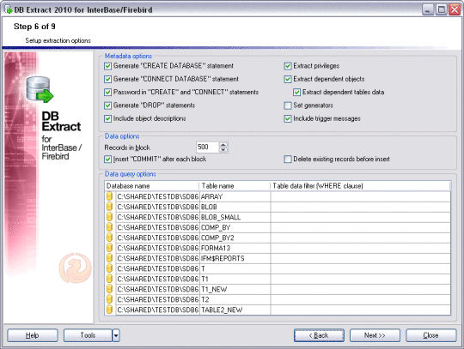This screenshot has width=464, height=349.
Task: Click WHERE clause cell for ARRAY
Action: click(360, 196)
